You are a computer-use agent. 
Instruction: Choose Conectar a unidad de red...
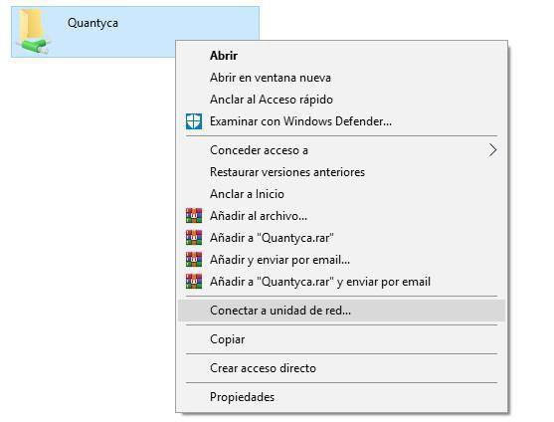point(342,311)
